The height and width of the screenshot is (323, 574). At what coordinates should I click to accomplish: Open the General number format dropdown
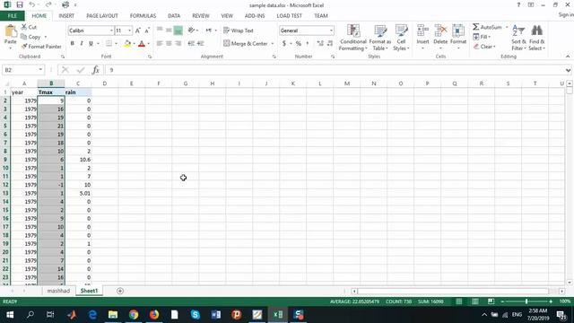coord(331,31)
